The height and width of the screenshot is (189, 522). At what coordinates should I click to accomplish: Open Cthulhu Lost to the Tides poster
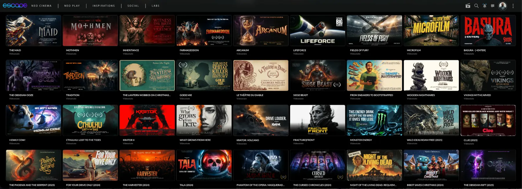(90, 120)
